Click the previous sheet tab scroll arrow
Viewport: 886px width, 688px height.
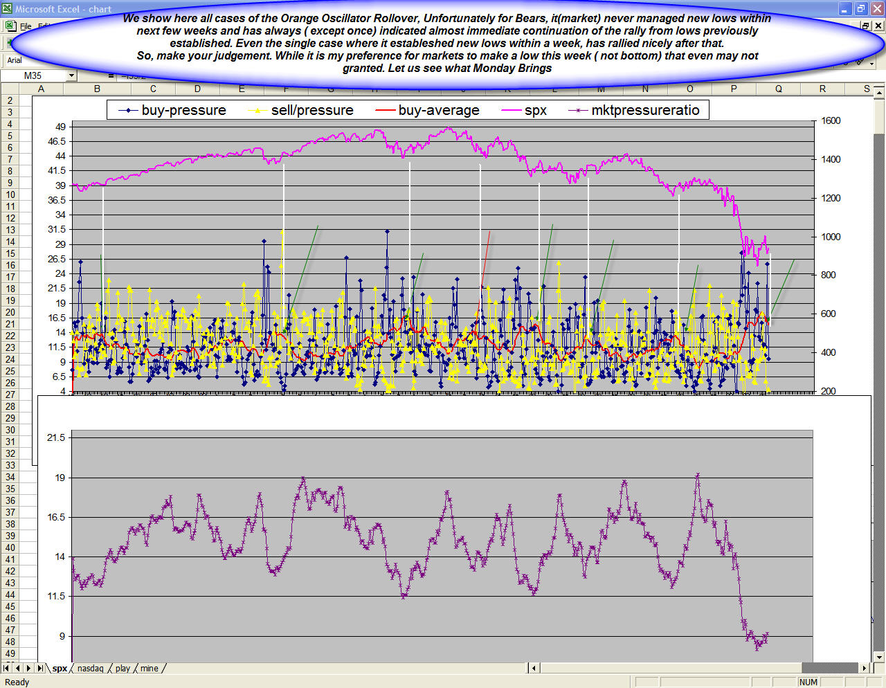pos(18,668)
